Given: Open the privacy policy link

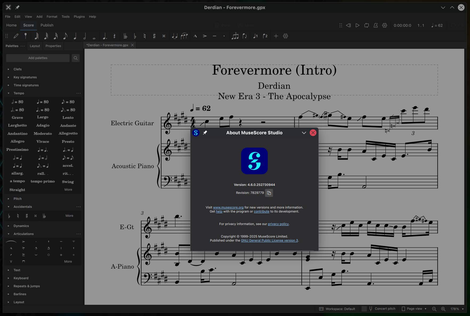Looking at the screenshot, I should coord(278,224).
